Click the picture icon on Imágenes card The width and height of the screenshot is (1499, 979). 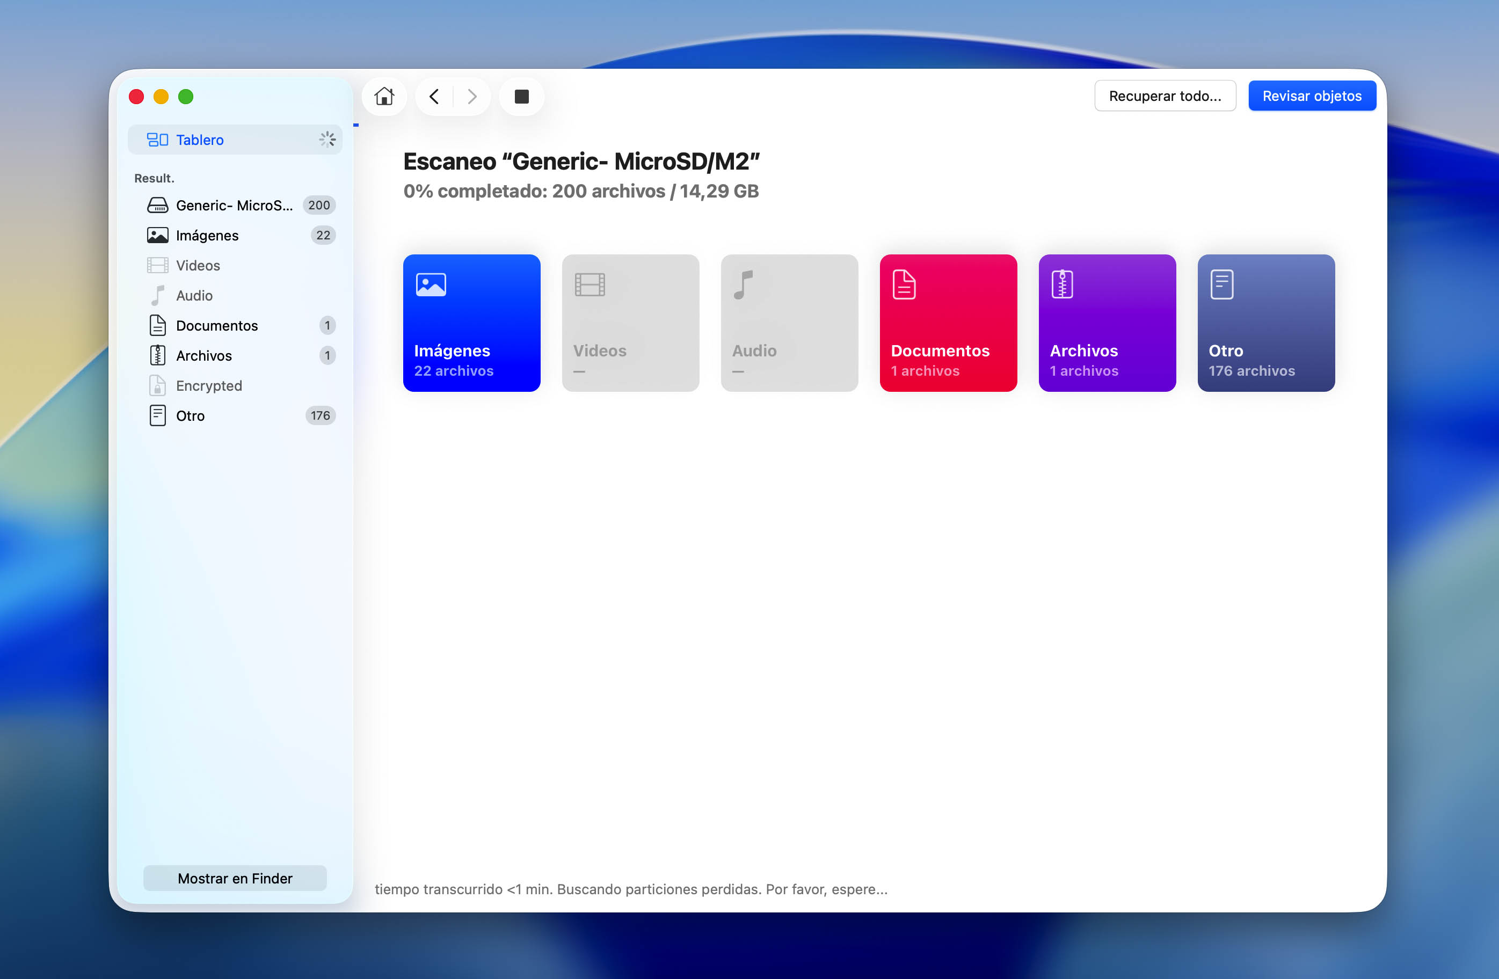coord(431,284)
